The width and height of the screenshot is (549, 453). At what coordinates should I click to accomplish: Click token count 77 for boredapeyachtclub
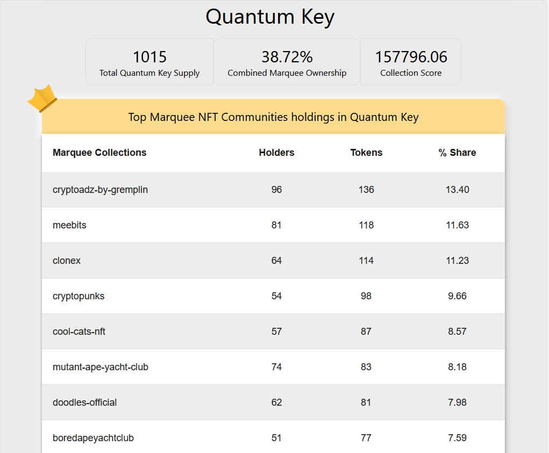(x=366, y=438)
